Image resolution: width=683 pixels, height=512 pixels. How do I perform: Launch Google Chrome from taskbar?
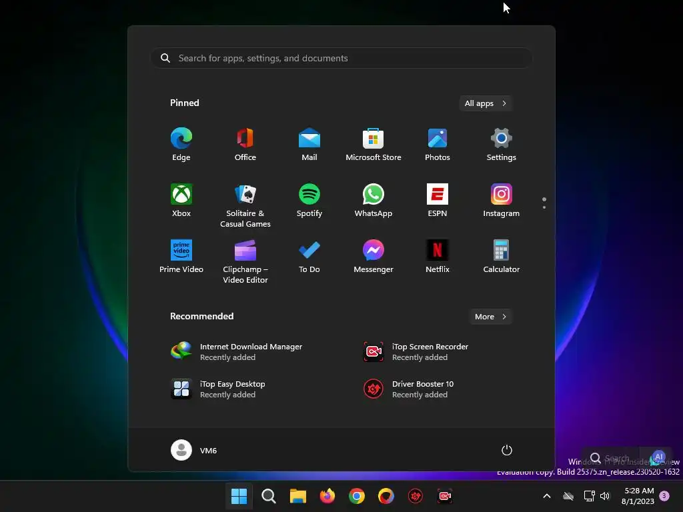[357, 496]
